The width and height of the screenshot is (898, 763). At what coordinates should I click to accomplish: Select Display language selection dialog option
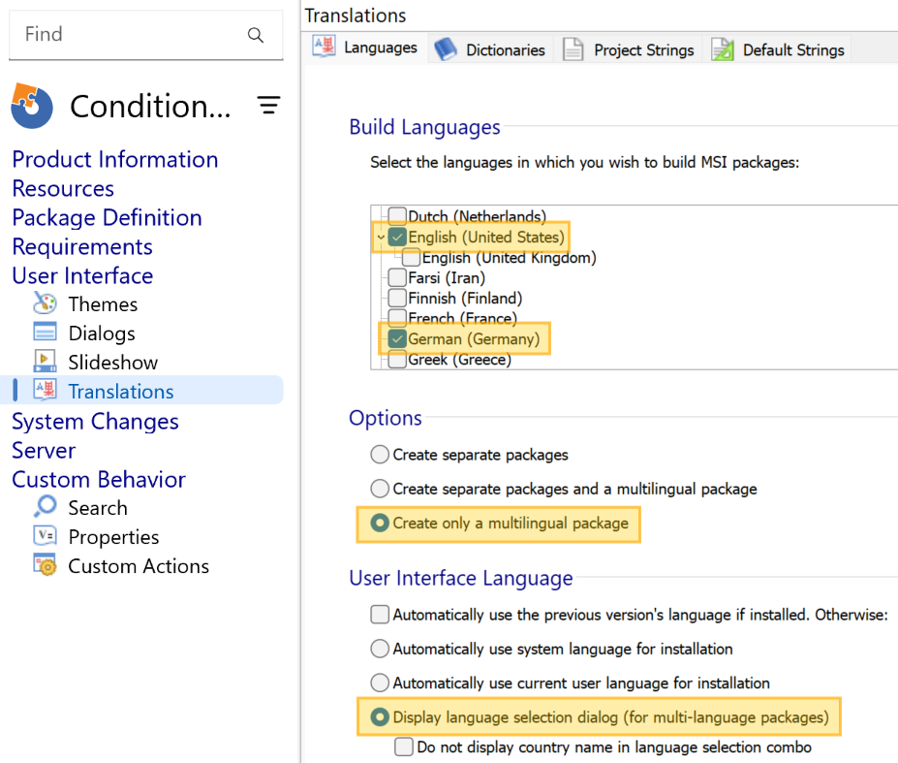point(380,717)
